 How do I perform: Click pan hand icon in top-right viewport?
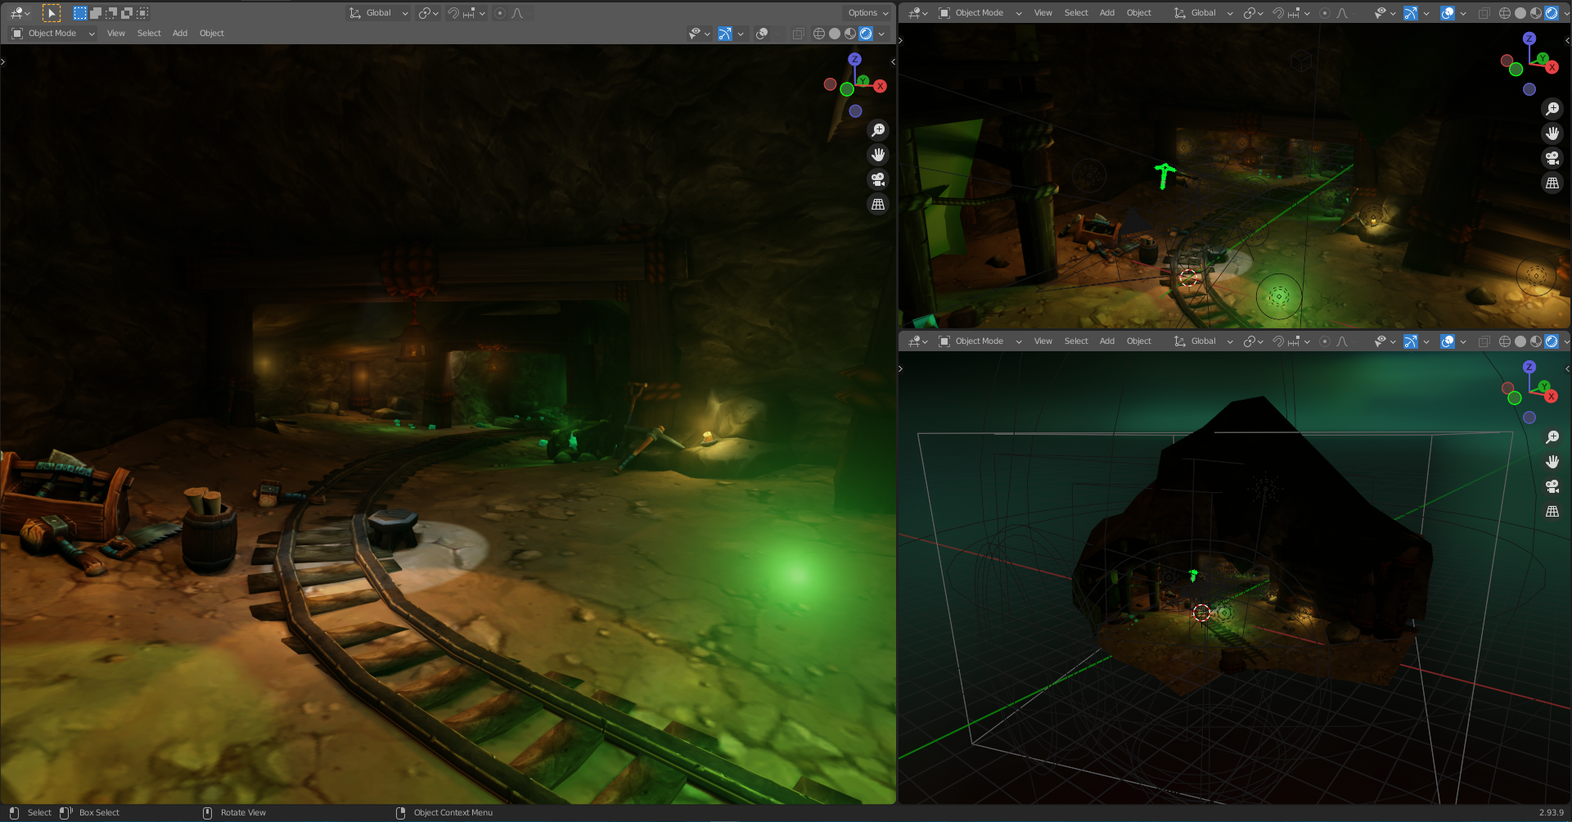pos(1552,133)
